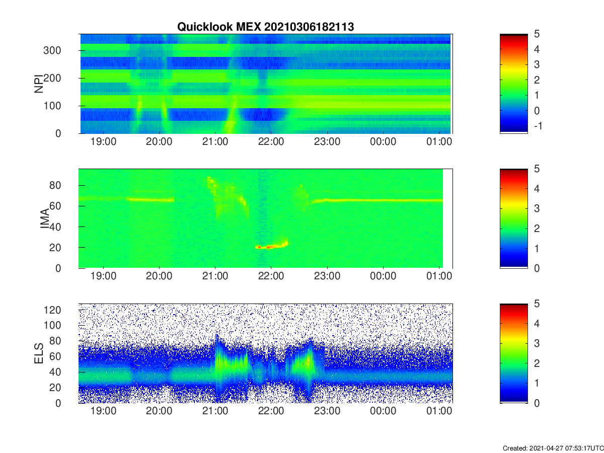Screen dimensions: 604x453
Task: Click '19:00' under the ELS panel
Action: point(103,412)
